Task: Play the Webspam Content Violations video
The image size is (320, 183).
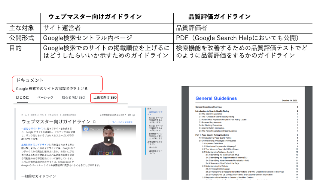Action: click(x=109, y=140)
